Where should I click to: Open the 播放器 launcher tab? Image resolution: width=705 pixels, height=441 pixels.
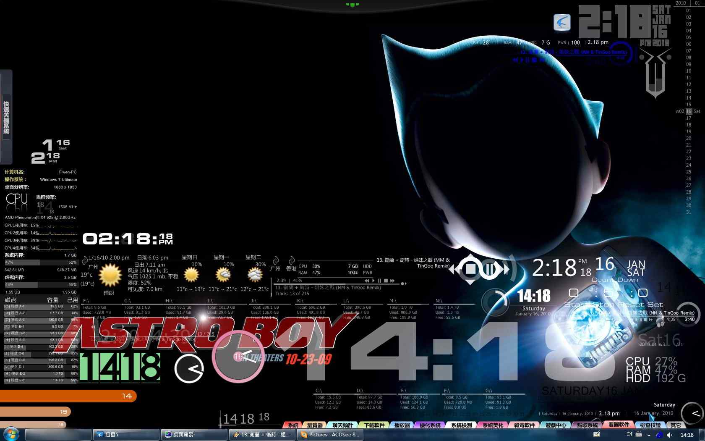pos(402,425)
